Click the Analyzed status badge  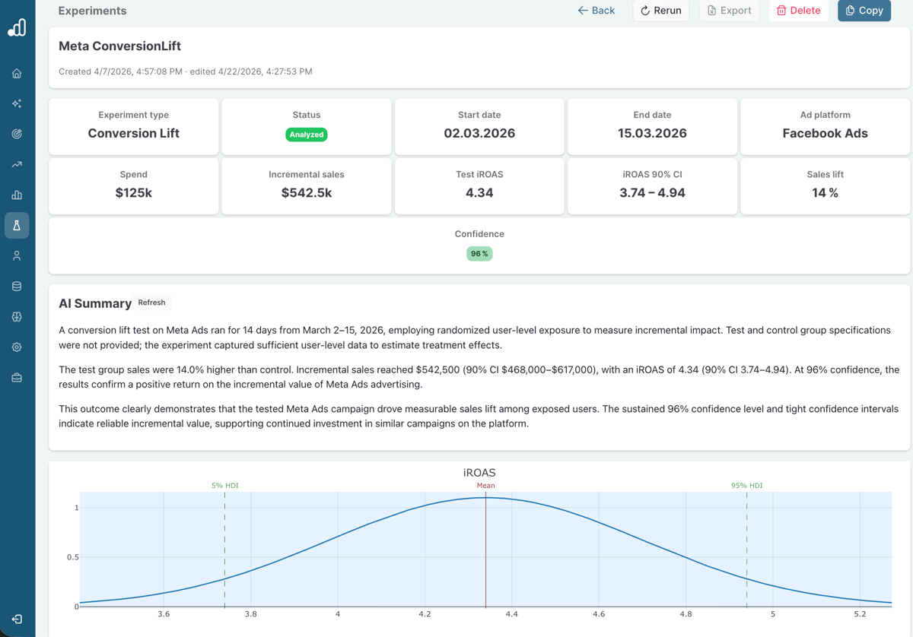point(307,135)
